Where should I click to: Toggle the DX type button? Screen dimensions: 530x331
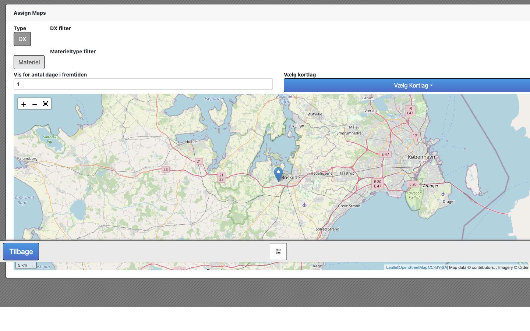click(22, 39)
